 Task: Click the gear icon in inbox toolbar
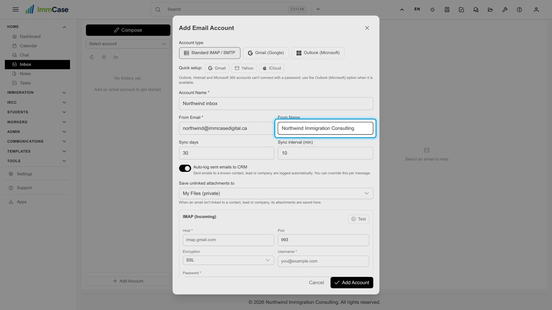click(104, 57)
